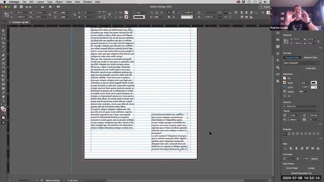This screenshot has height=182, width=324.
Task: Select the Scissors tool
Action: coord(4,72)
